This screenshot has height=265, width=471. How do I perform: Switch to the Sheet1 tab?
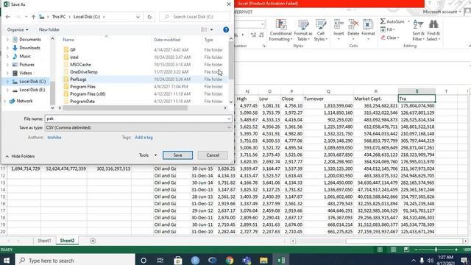pyautogui.click(x=44, y=241)
